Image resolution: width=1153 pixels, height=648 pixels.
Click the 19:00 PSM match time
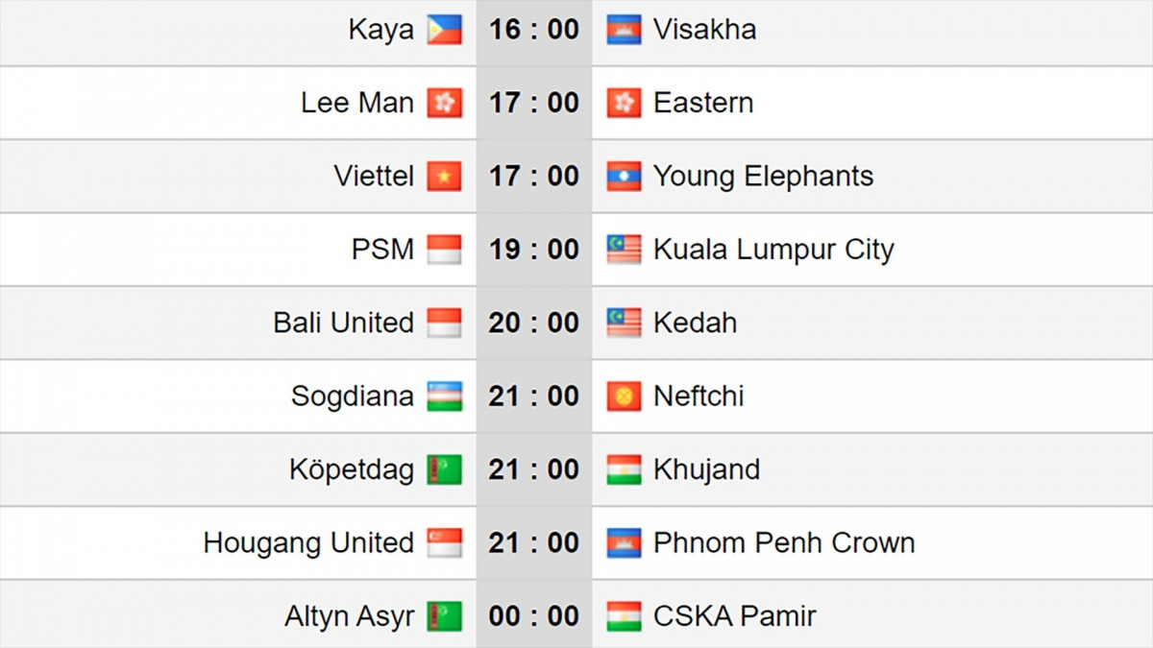point(534,250)
